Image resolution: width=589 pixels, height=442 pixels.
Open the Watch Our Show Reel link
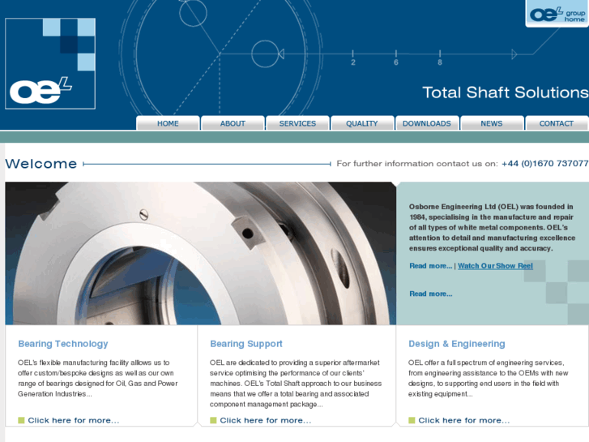point(496,266)
